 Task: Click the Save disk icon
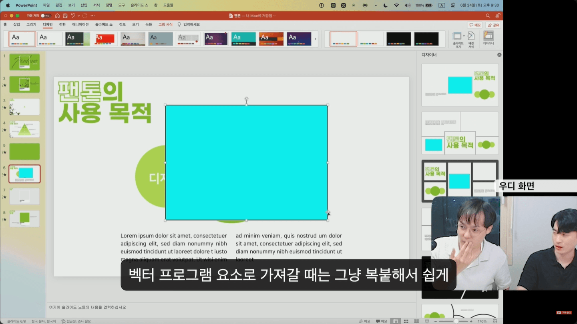point(65,16)
